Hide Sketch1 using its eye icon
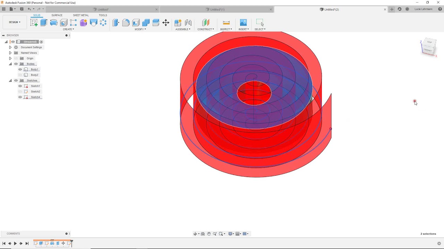Screen dimensions: 444x249 pos(20,86)
